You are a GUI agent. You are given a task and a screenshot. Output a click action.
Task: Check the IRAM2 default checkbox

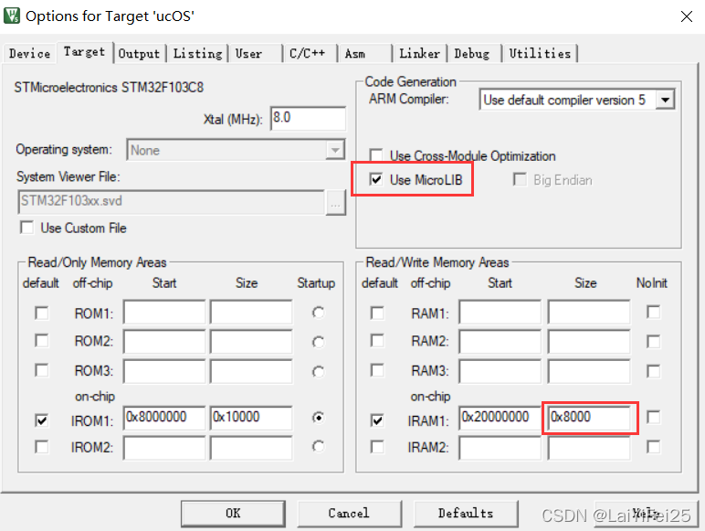pos(377,447)
